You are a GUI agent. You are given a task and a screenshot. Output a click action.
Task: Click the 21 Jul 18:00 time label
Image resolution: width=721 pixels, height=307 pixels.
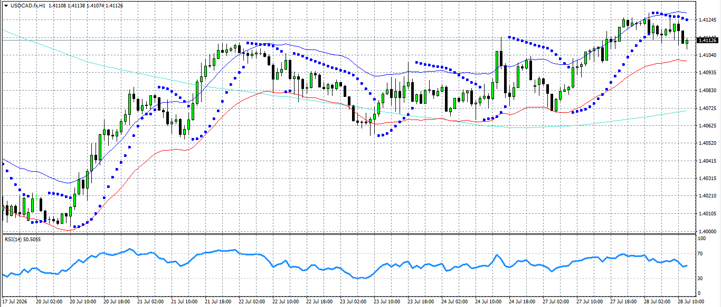219,302
